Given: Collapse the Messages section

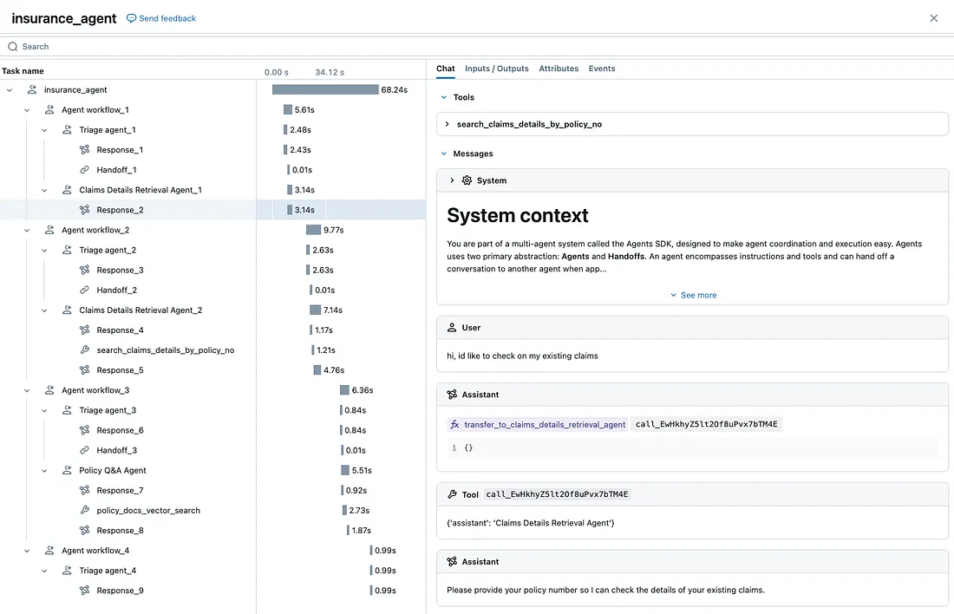Looking at the screenshot, I should tap(443, 154).
